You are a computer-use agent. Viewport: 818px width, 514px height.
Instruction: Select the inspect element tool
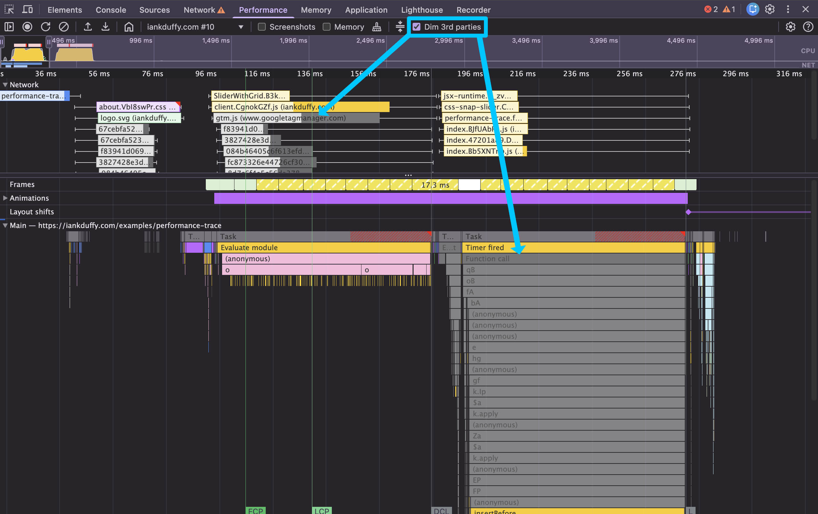(9, 9)
